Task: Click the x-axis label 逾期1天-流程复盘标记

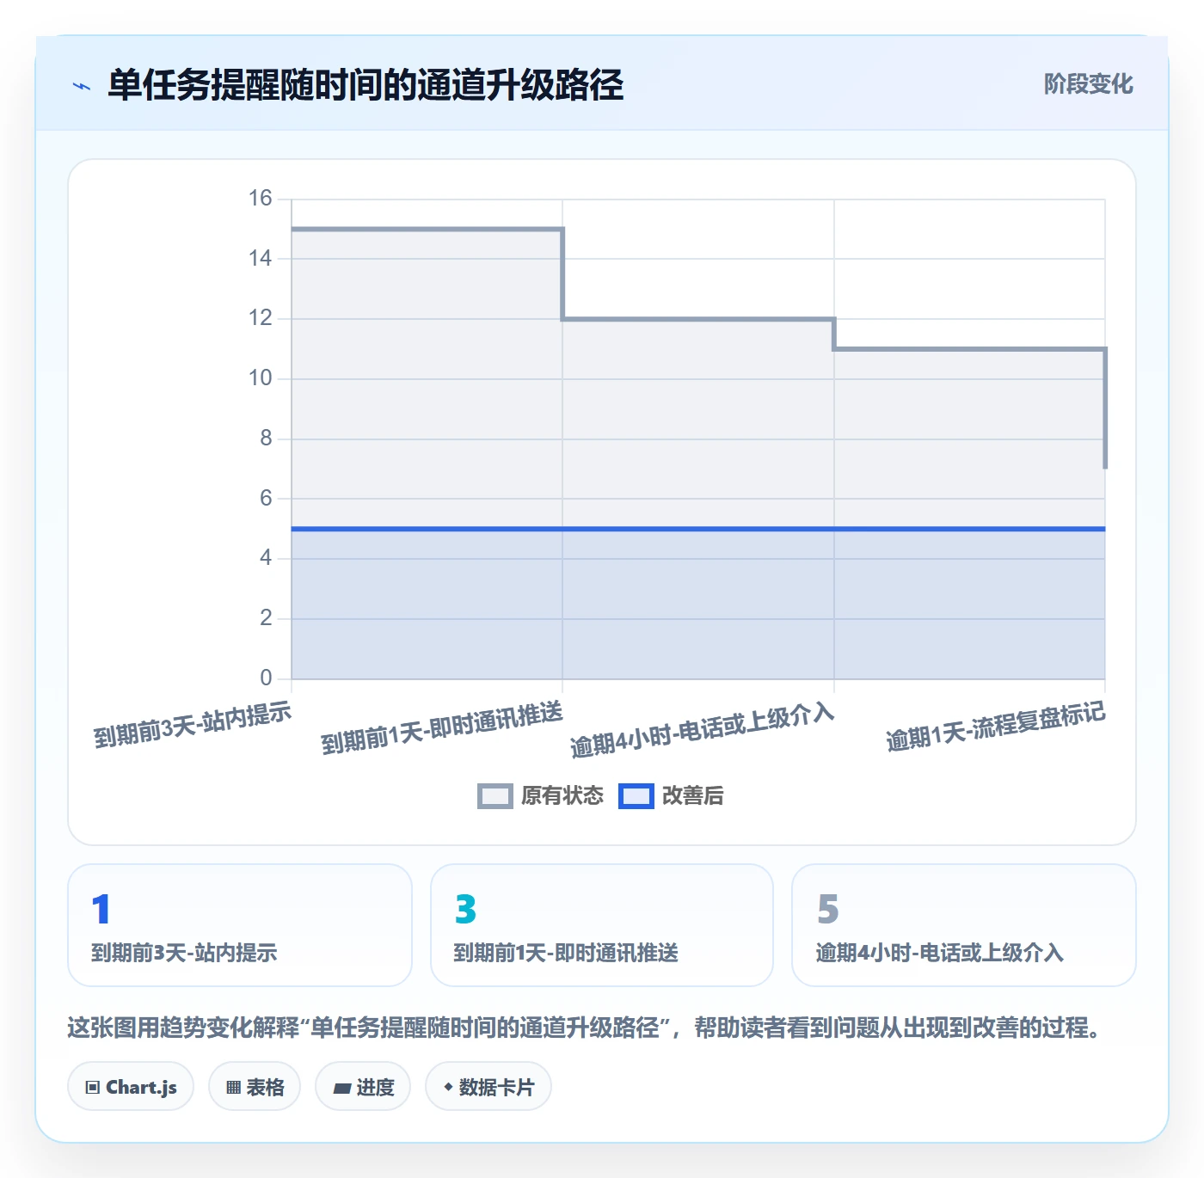Action: 996,727
